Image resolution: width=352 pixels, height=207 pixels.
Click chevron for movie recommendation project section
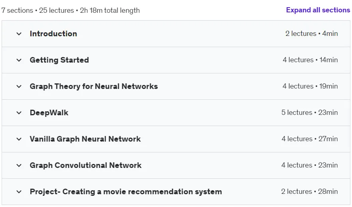[x=19, y=192]
